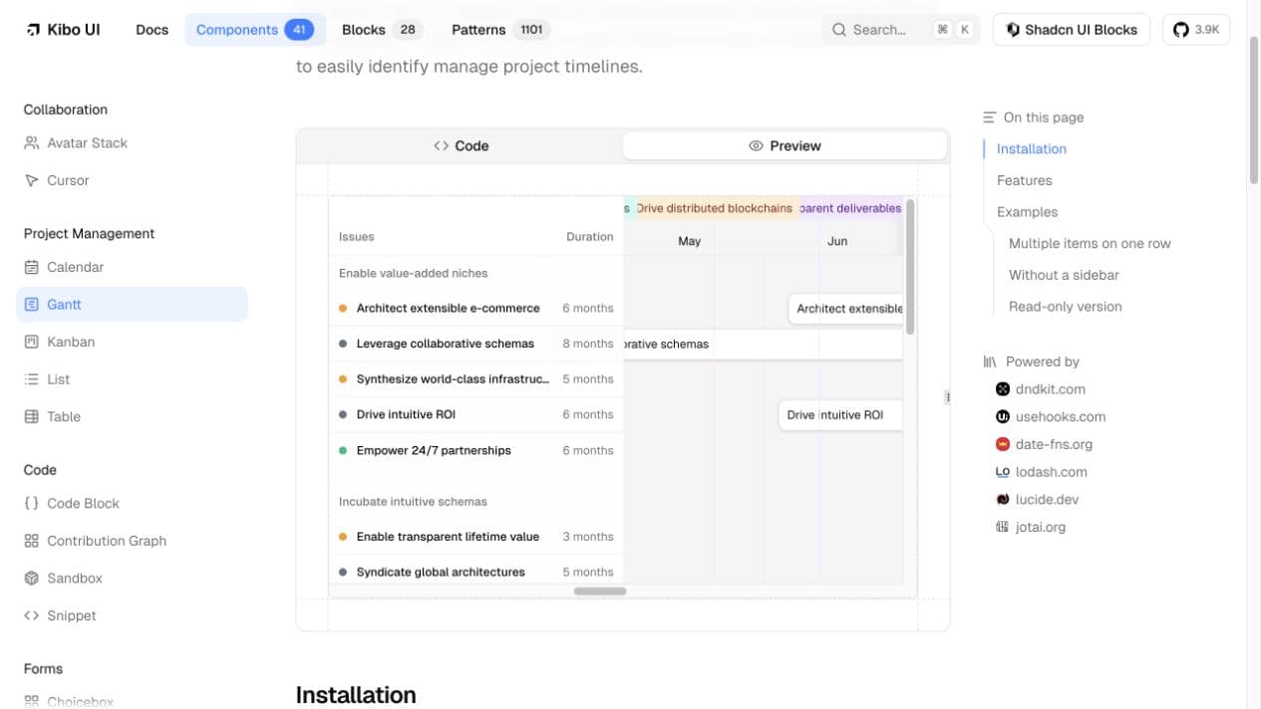
Task: Open the dndkit.com link
Action: click(1051, 389)
